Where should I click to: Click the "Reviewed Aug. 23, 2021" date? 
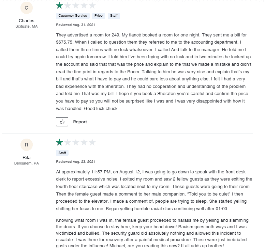(x=75, y=161)
